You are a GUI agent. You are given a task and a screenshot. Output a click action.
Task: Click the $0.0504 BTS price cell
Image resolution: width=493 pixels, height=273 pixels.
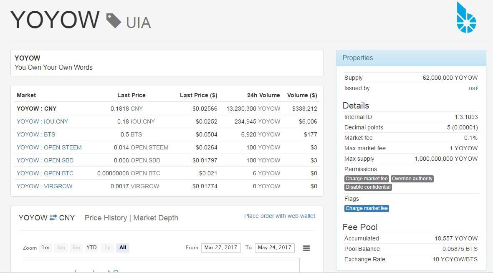point(206,134)
